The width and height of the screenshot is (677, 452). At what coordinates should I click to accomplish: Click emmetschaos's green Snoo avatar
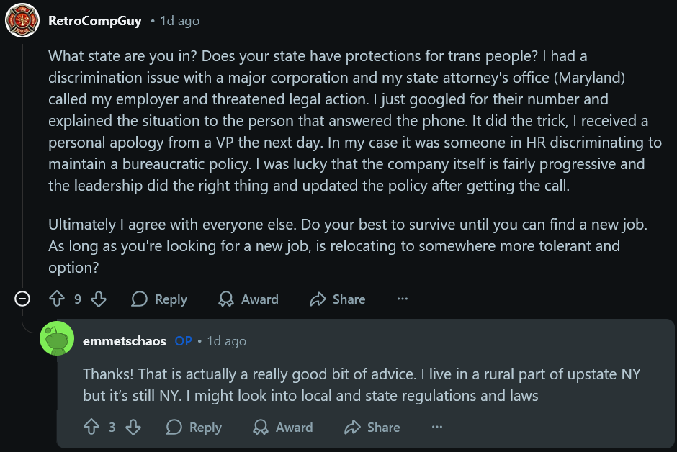(57, 338)
